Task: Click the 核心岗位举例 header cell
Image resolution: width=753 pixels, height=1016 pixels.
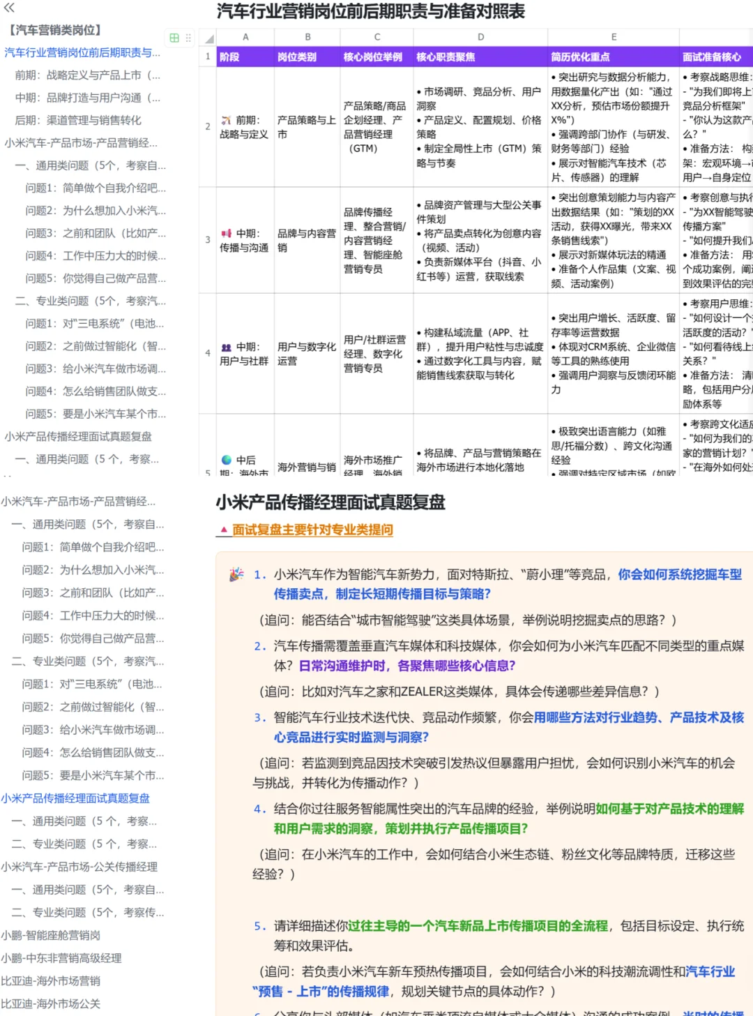Action: pyautogui.click(x=377, y=57)
